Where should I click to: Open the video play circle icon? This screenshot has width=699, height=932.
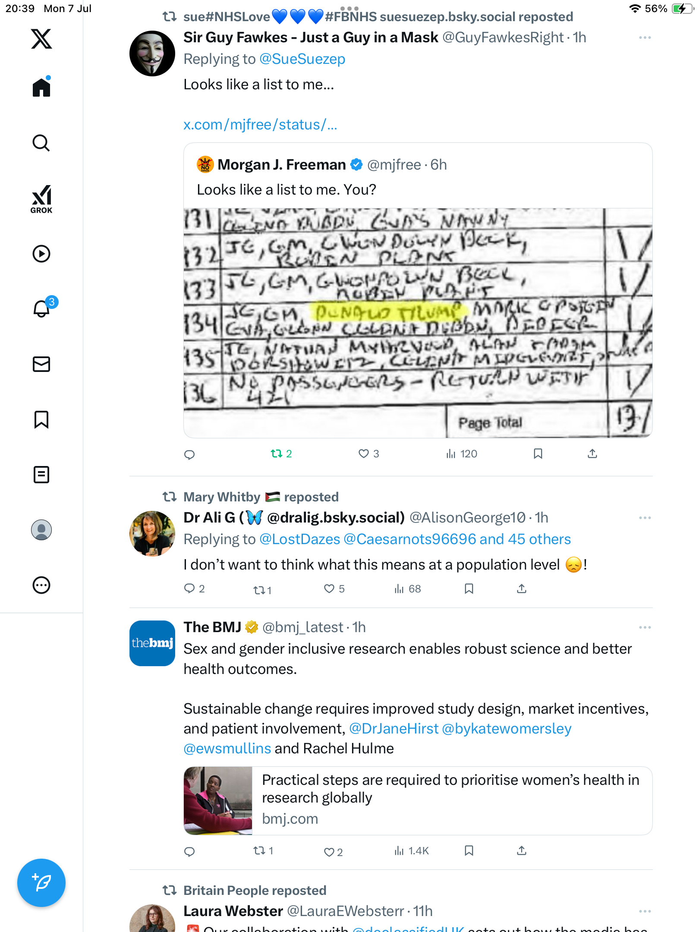point(41,254)
